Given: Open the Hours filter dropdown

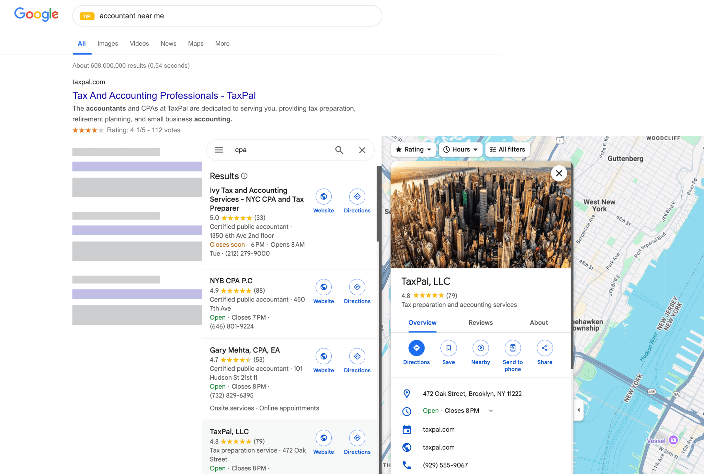Looking at the screenshot, I should coord(460,149).
